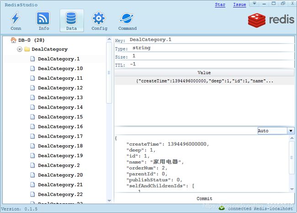The width and height of the screenshot is (297, 213).
Task: Click the TTL field showing -1
Action: (x=211, y=64)
